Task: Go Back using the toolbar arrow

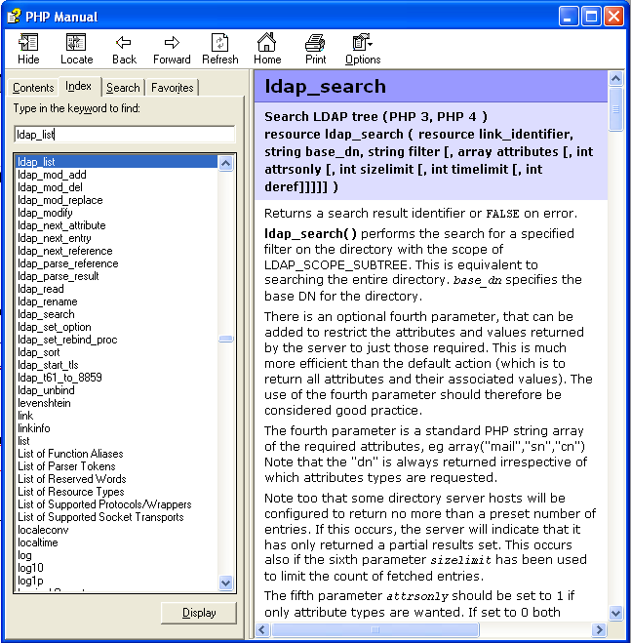Action: tap(124, 49)
